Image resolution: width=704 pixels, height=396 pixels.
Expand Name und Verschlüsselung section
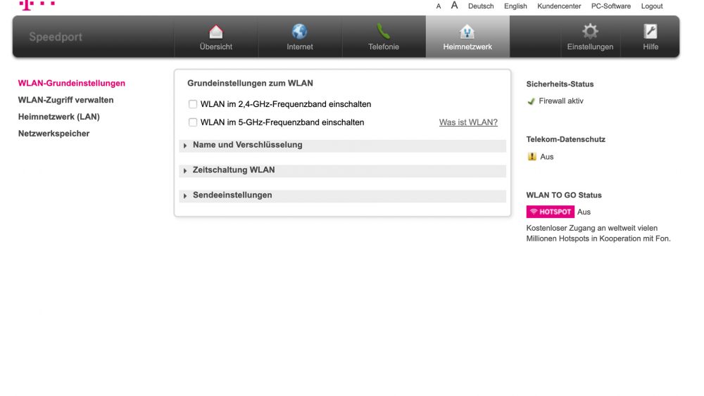tap(342, 146)
